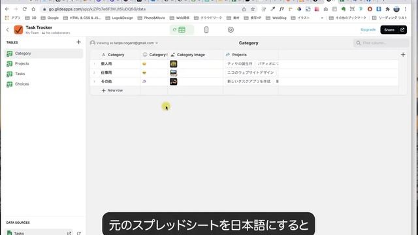This screenshot has width=418, height=235.
Task: Open the 3D bookmarks folder
Action: pyautogui.click(x=31, y=18)
